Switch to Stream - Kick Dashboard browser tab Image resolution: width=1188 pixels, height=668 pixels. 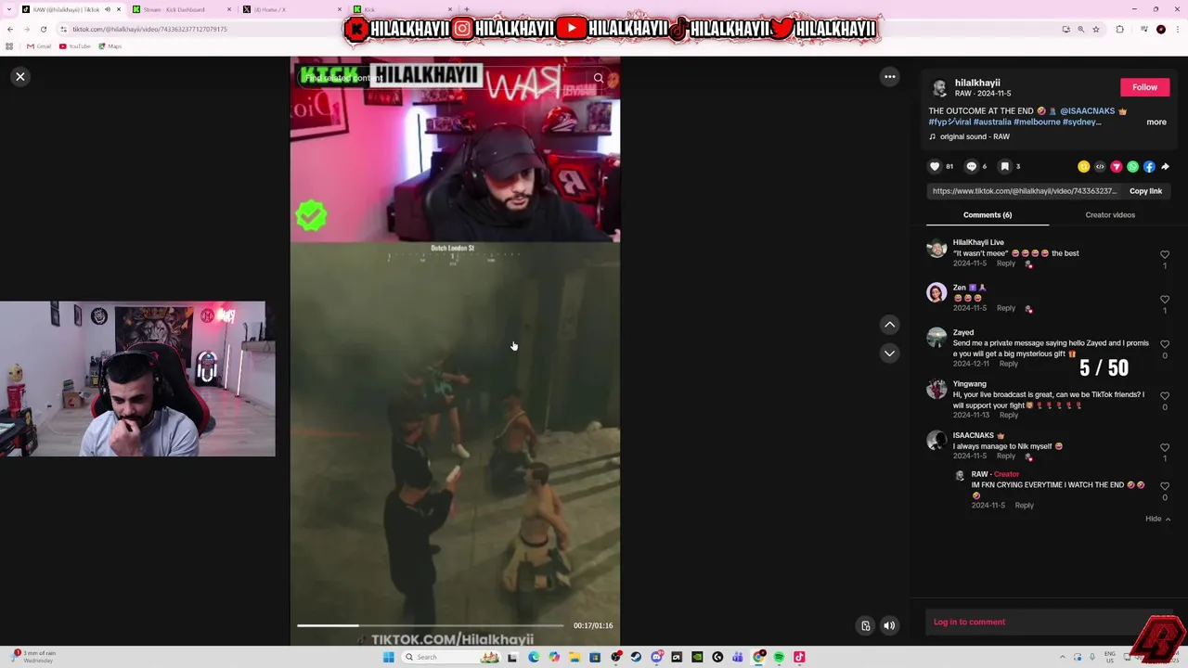coord(180,9)
